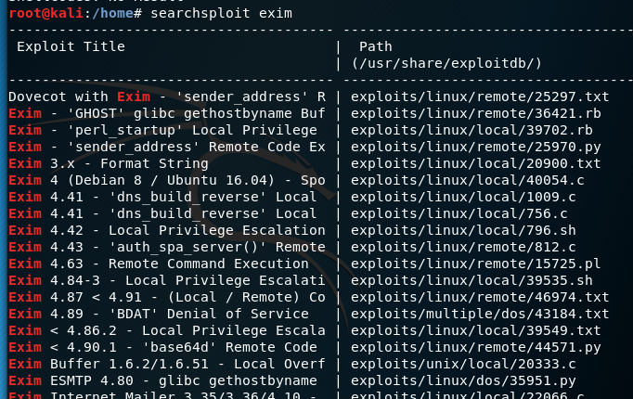This screenshot has height=399, width=633.
Task: Select Exim 4.89 'BDAT' Denial of Service row
Action: (159, 314)
